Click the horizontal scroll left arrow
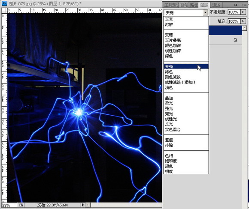 [x=88, y=205]
